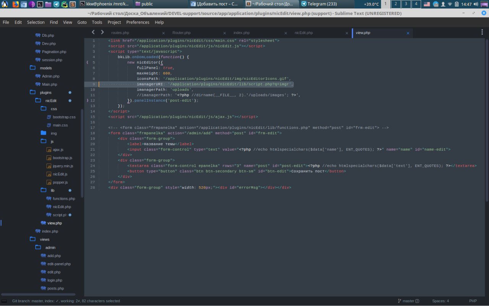Collapse the plugins folder

pos(32,93)
